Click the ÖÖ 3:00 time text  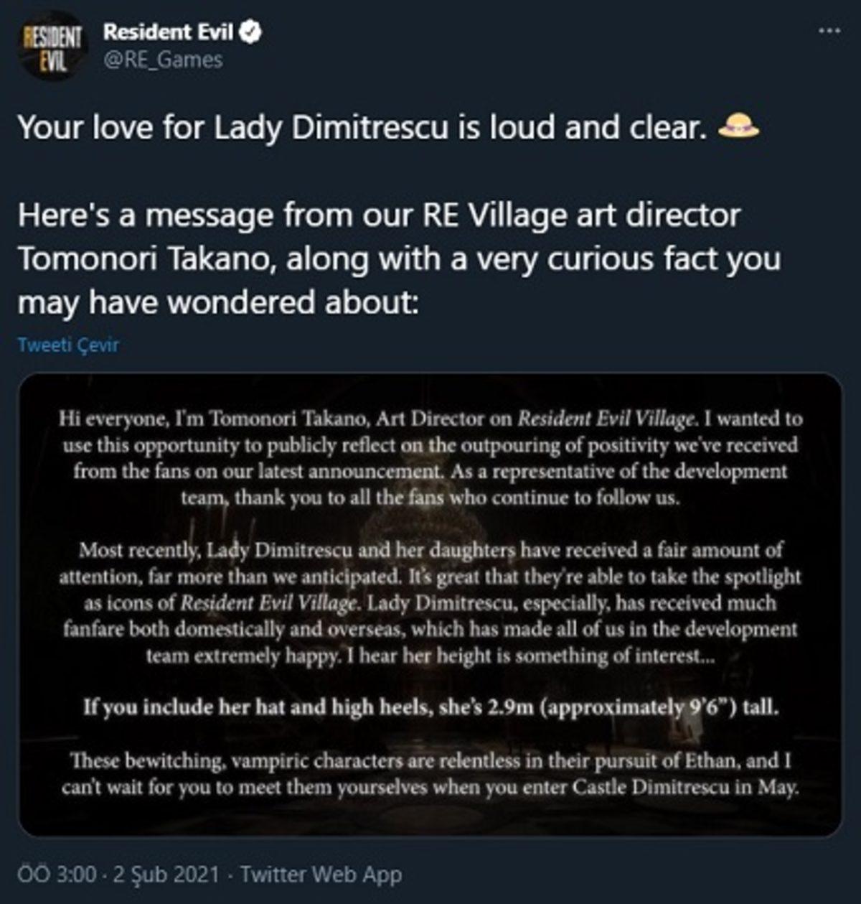59,874
